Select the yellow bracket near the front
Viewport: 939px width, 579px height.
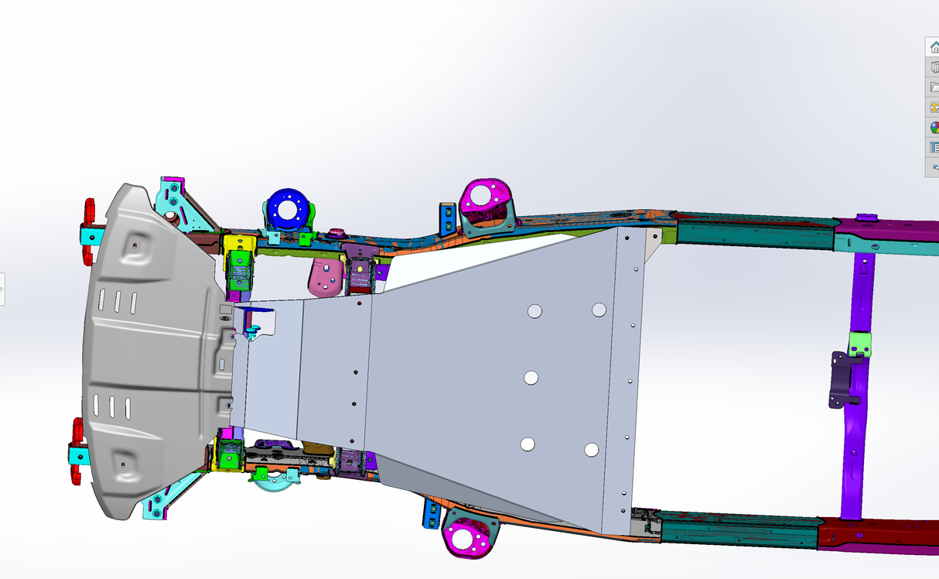point(236,244)
